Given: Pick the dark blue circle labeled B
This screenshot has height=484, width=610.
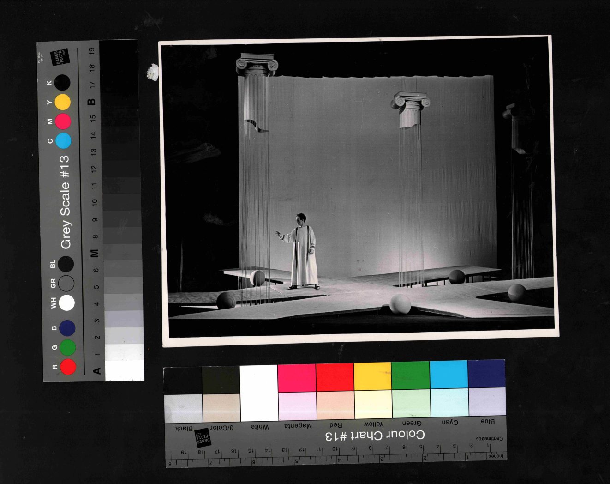Looking at the screenshot, I should [67, 328].
